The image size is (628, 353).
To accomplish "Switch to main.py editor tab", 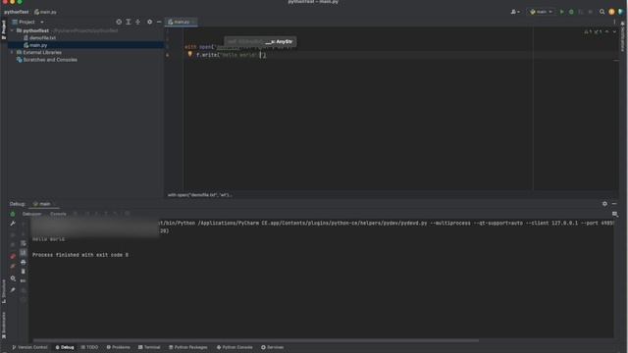I will tap(181, 22).
